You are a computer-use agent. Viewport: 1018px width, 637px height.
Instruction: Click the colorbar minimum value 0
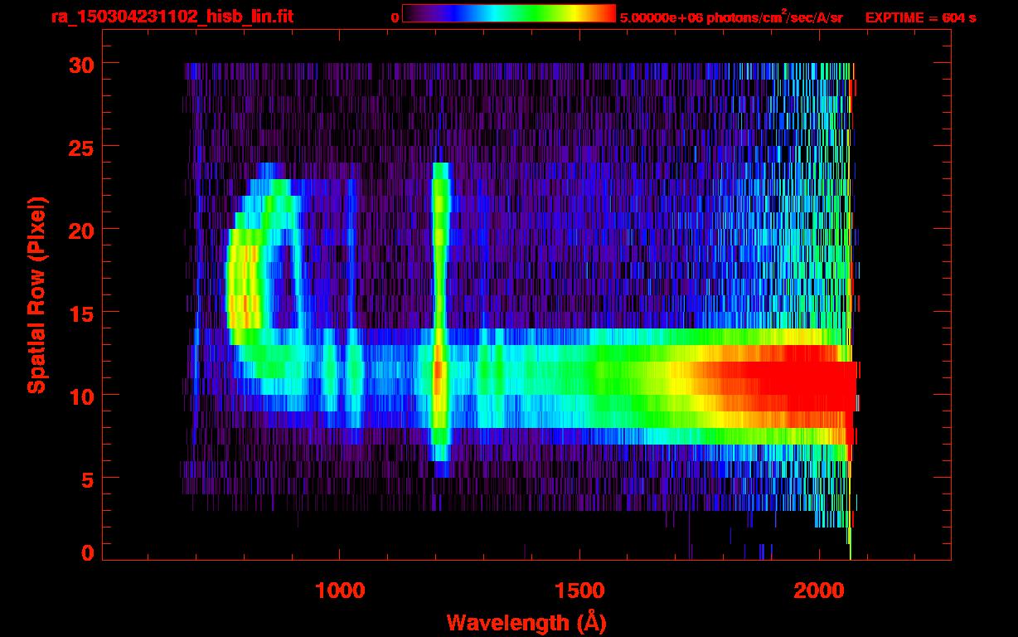click(x=395, y=17)
